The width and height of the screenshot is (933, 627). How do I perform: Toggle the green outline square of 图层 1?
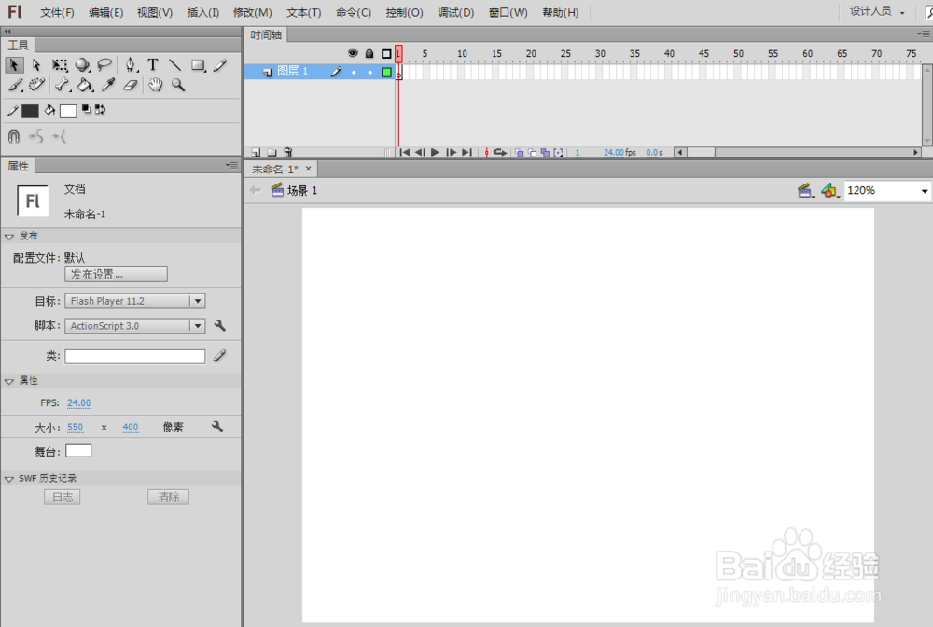coord(386,73)
